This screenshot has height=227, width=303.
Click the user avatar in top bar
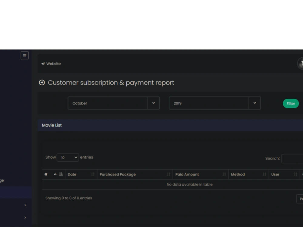click(x=300, y=63)
